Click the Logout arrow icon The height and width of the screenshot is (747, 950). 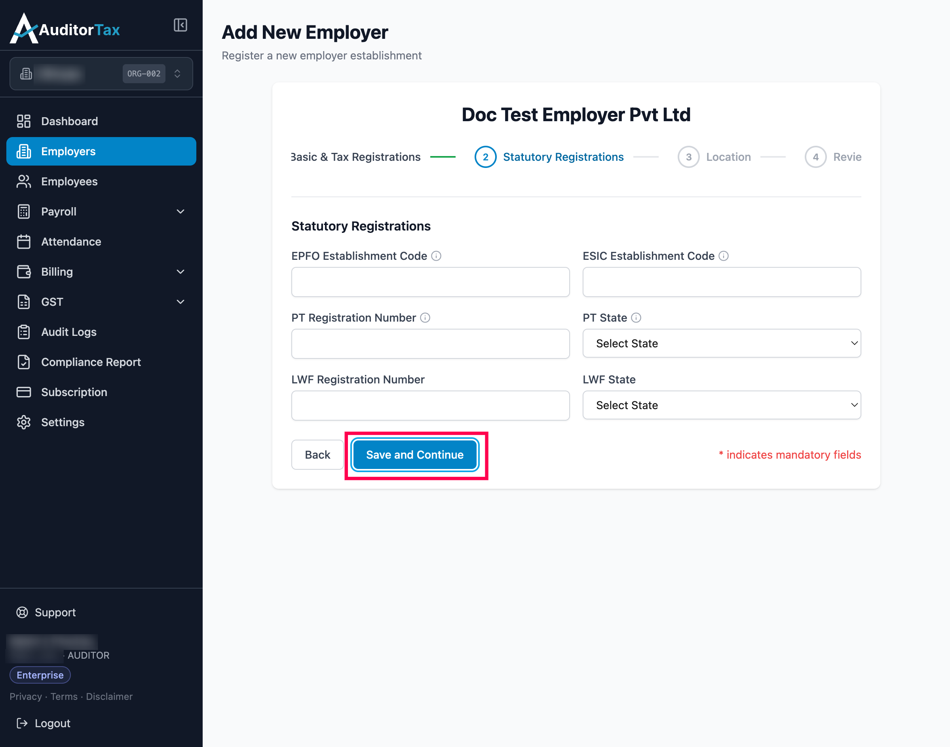(22, 723)
